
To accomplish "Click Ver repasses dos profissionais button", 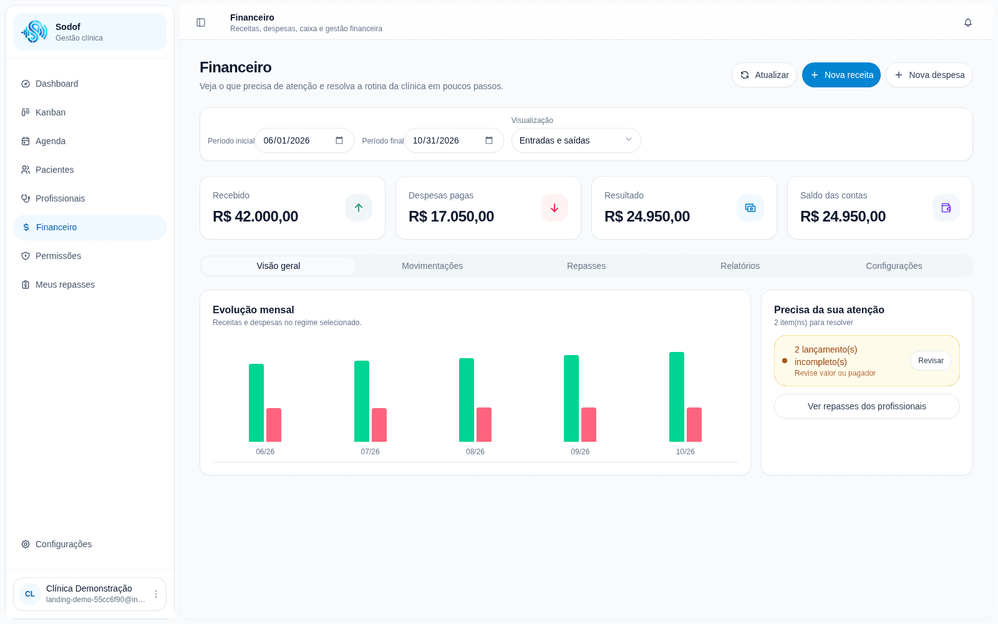I will point(867,406).
